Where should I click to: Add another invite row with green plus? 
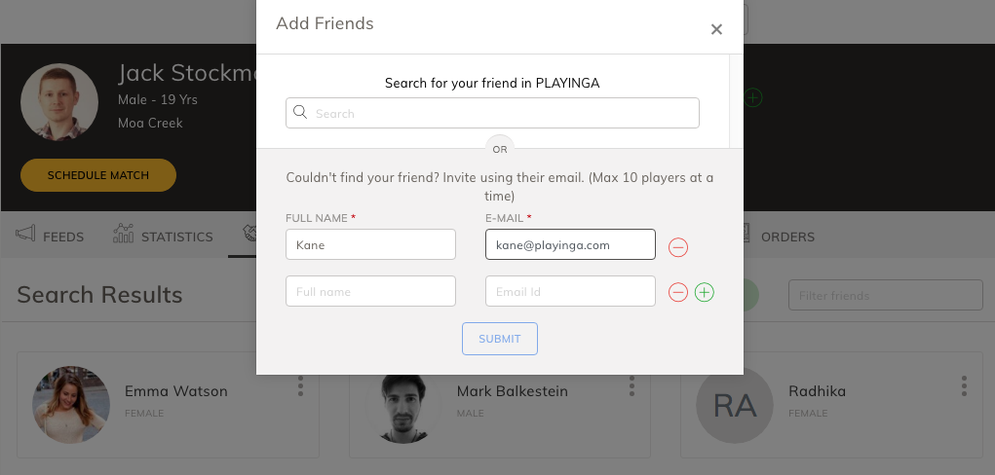click(x=705, y=292)
